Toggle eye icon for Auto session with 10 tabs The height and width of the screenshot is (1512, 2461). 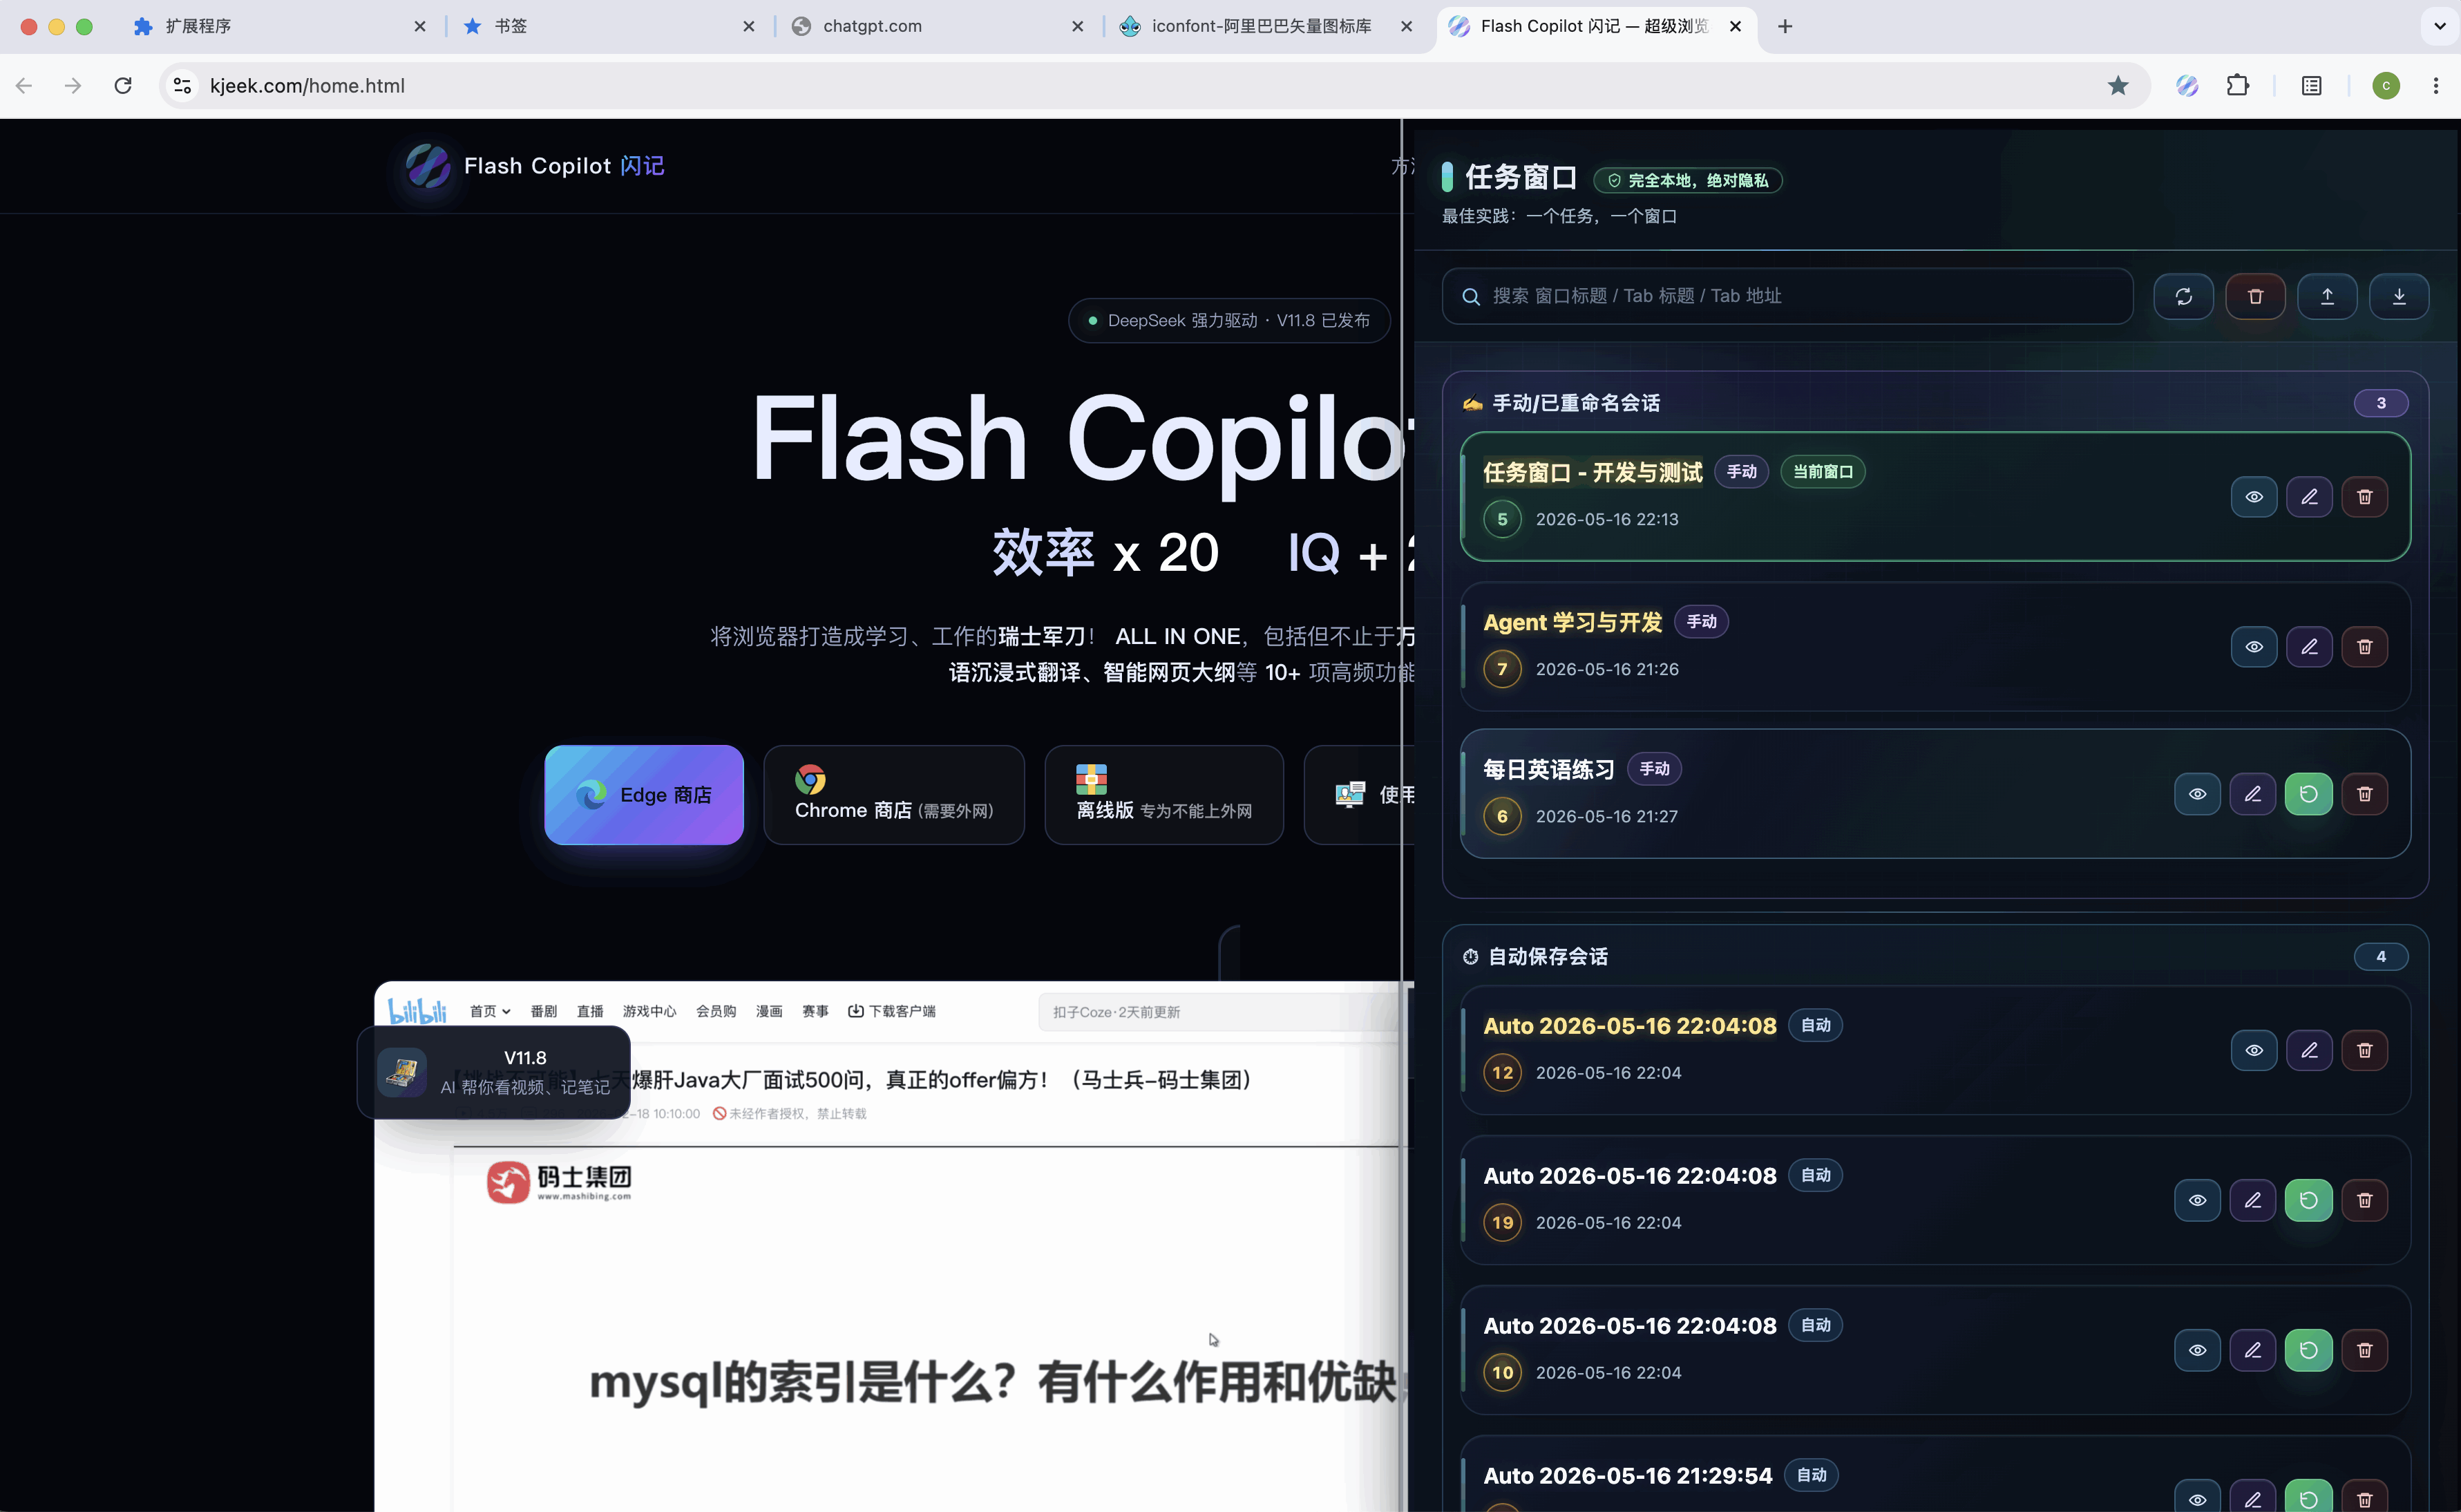tap(2197, 1350)
